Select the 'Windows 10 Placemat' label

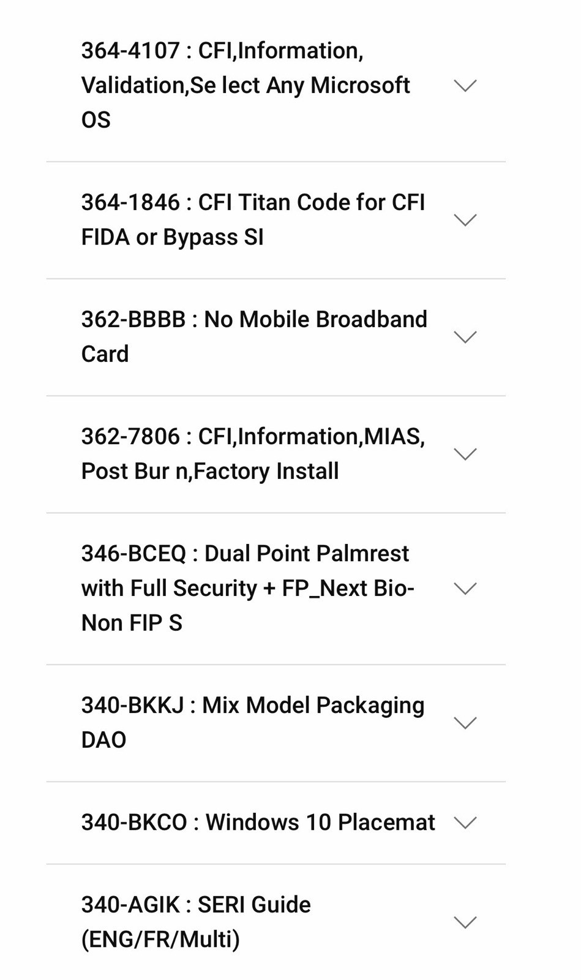[x=320, y=823]
